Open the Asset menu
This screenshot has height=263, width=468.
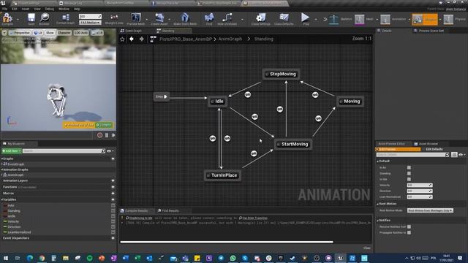pyautogui.click(x=26, y=9)
